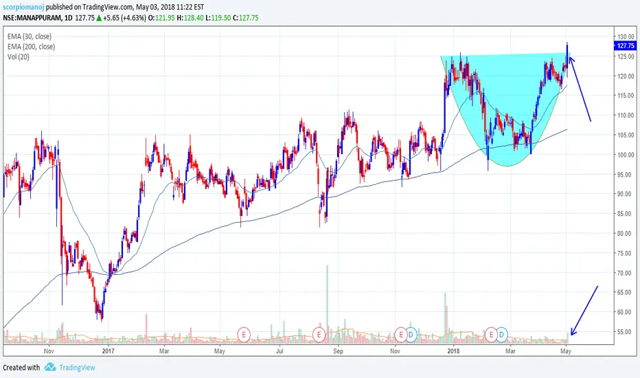
Task: Select the EMA (200, close) indicator label
Action: (31, 47)
